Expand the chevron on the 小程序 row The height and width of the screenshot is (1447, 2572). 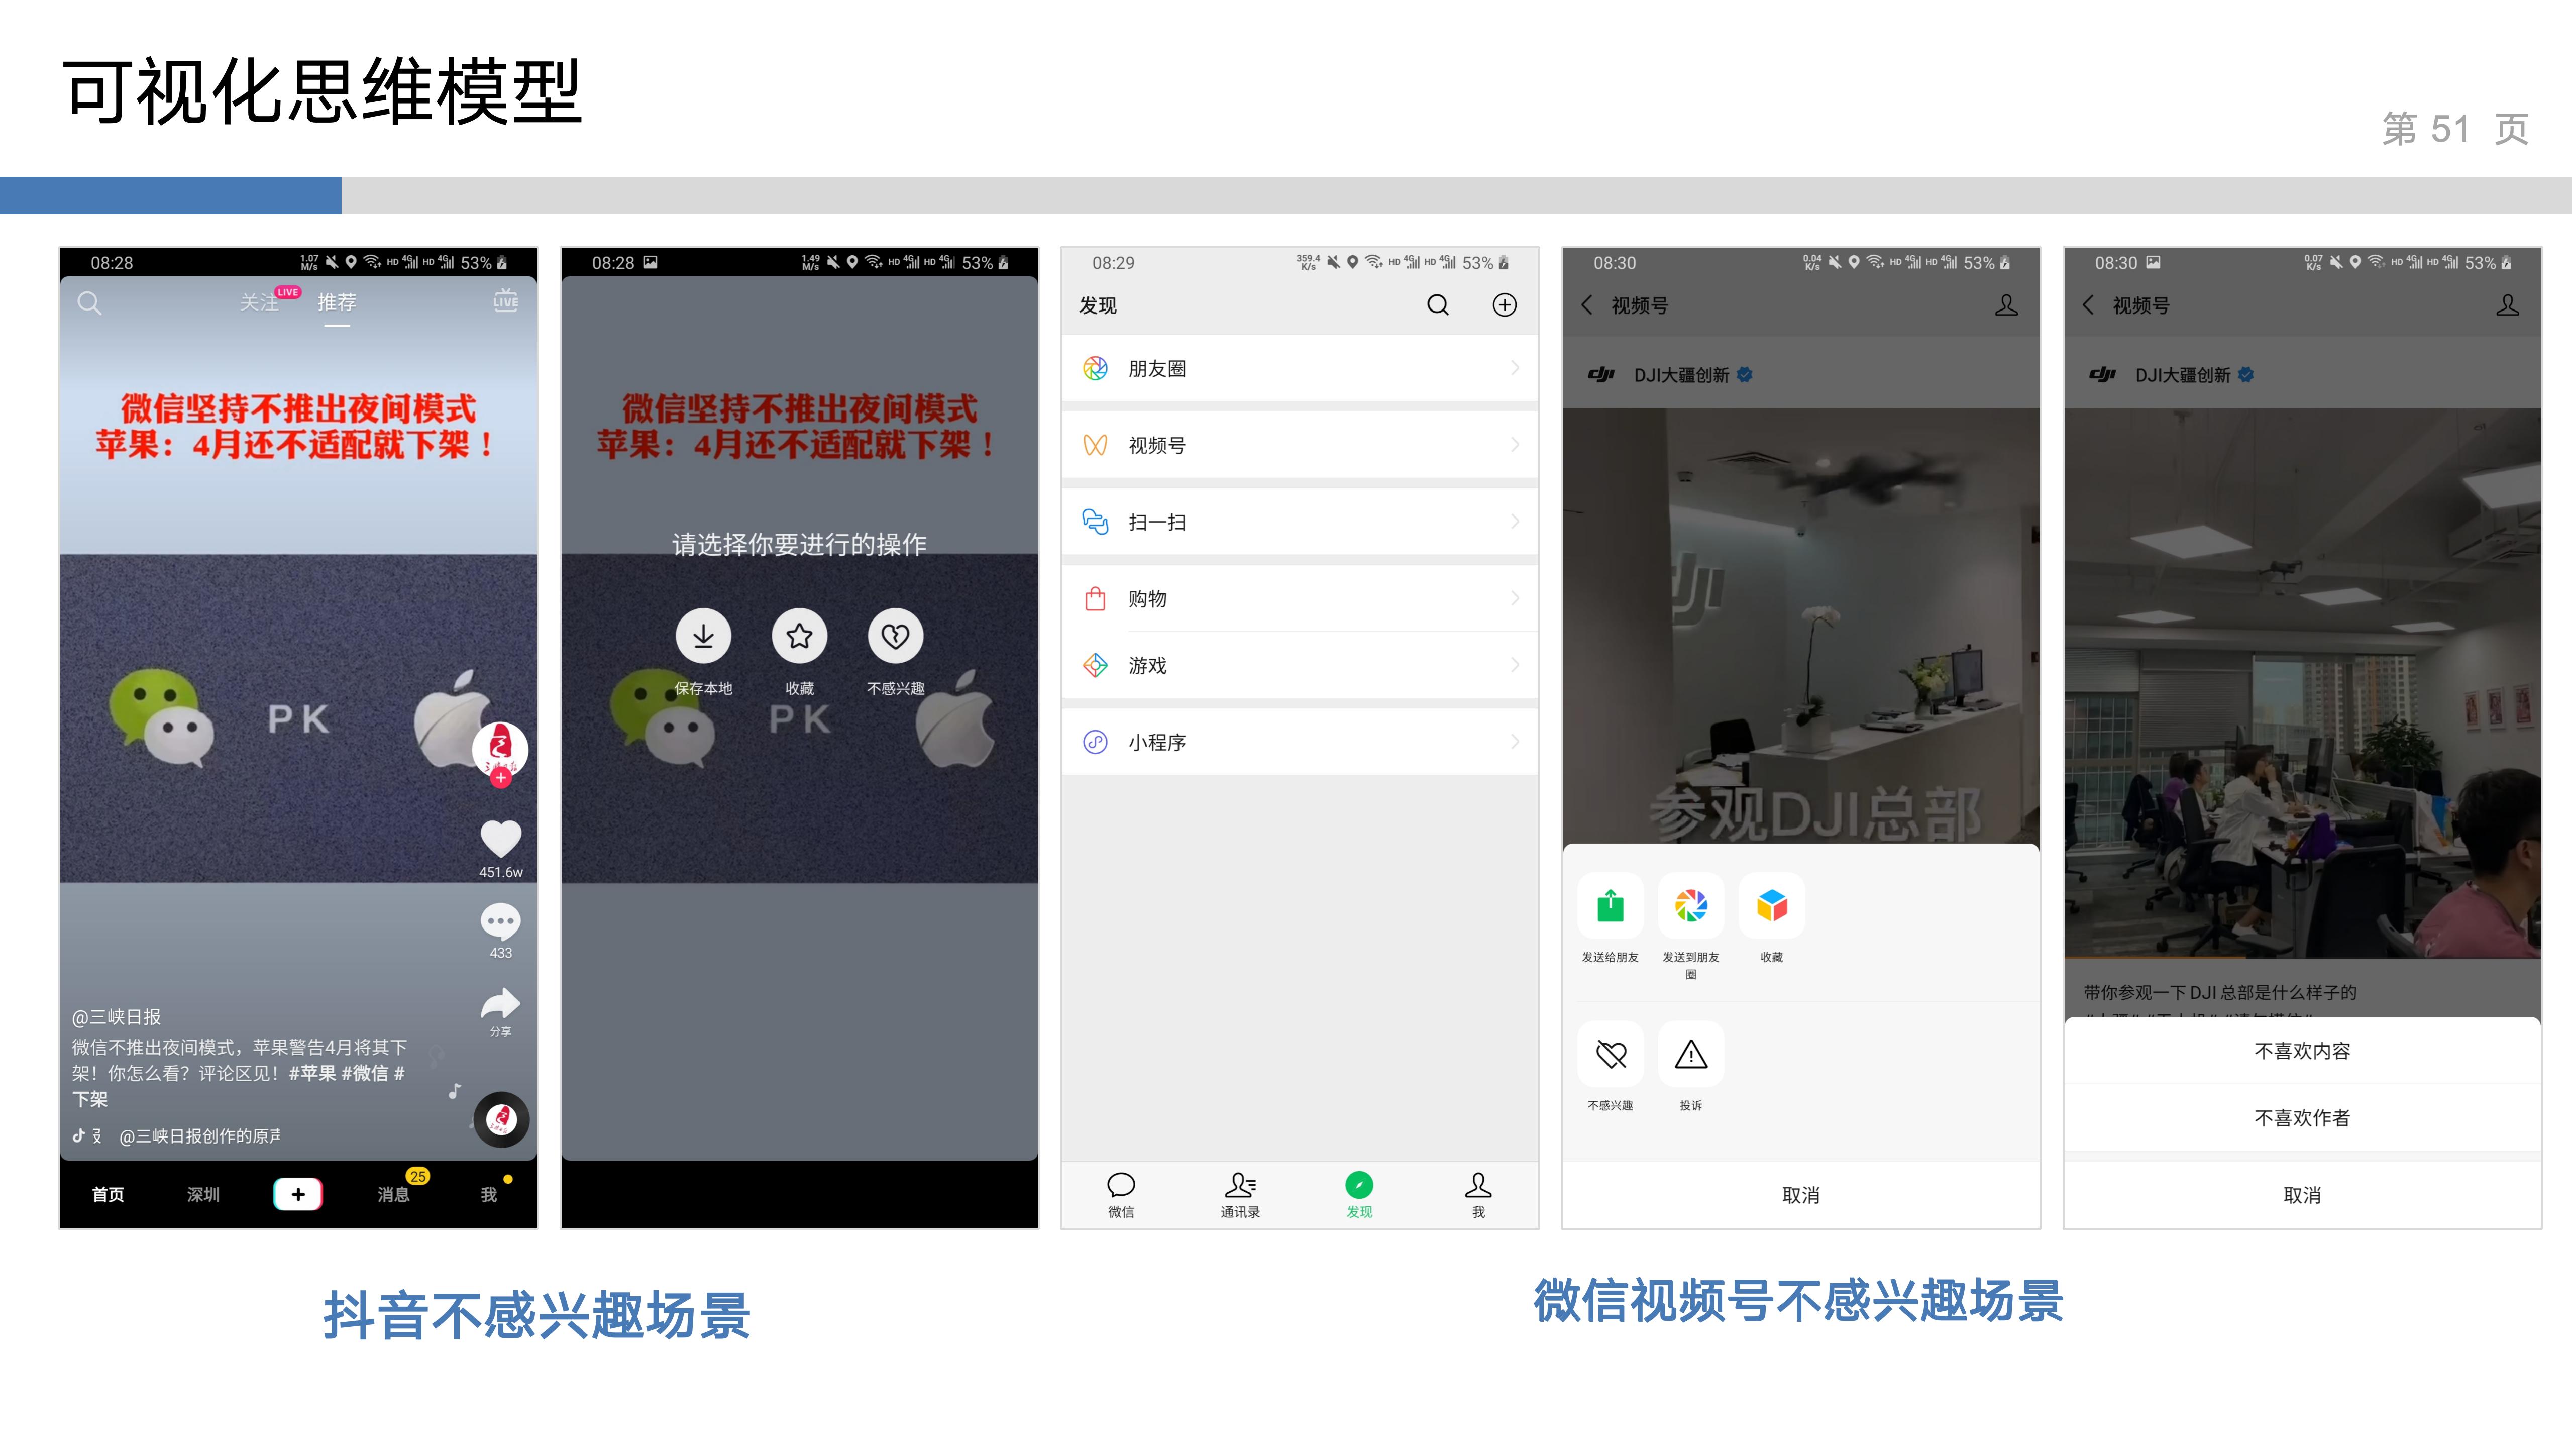click(x=1515, y=742)
